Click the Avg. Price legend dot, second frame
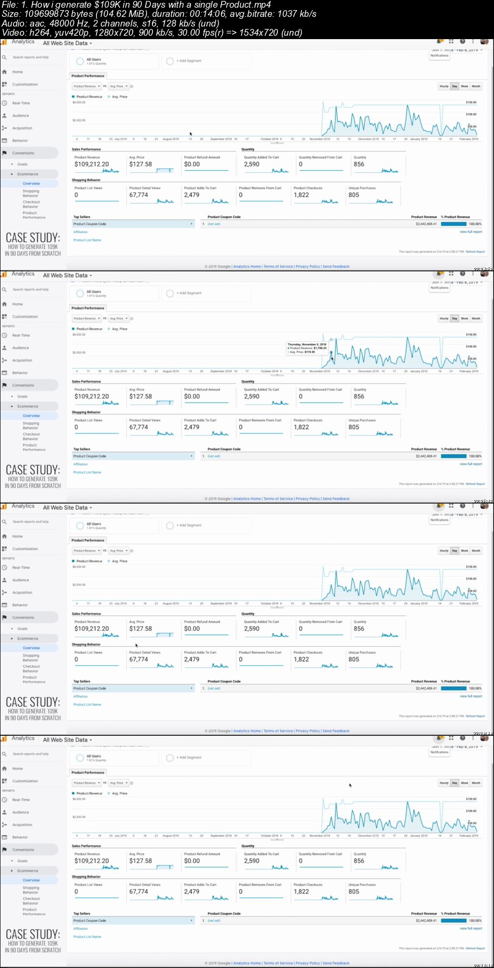Image resolution: width=494 pixels, height=968 pixels. (109, 329)
